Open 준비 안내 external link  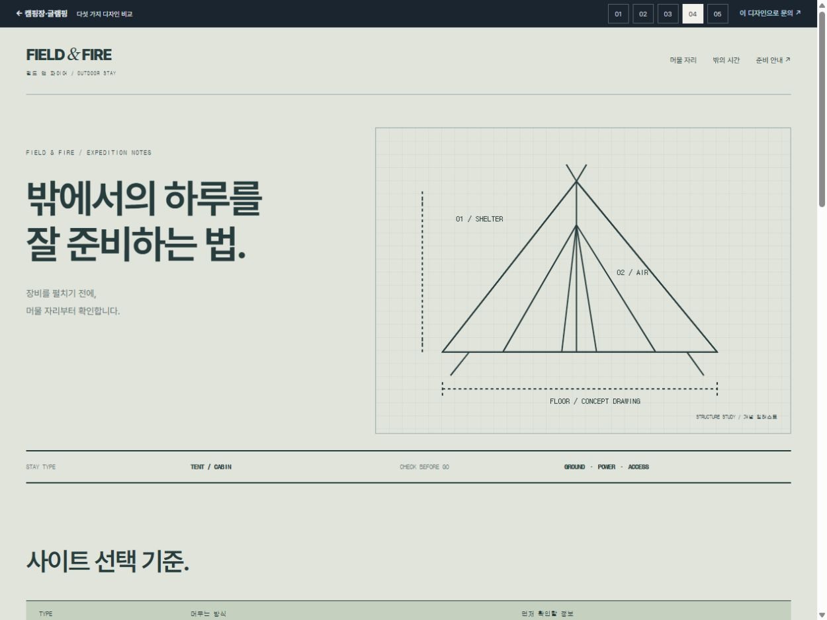[x=773, y=60]
